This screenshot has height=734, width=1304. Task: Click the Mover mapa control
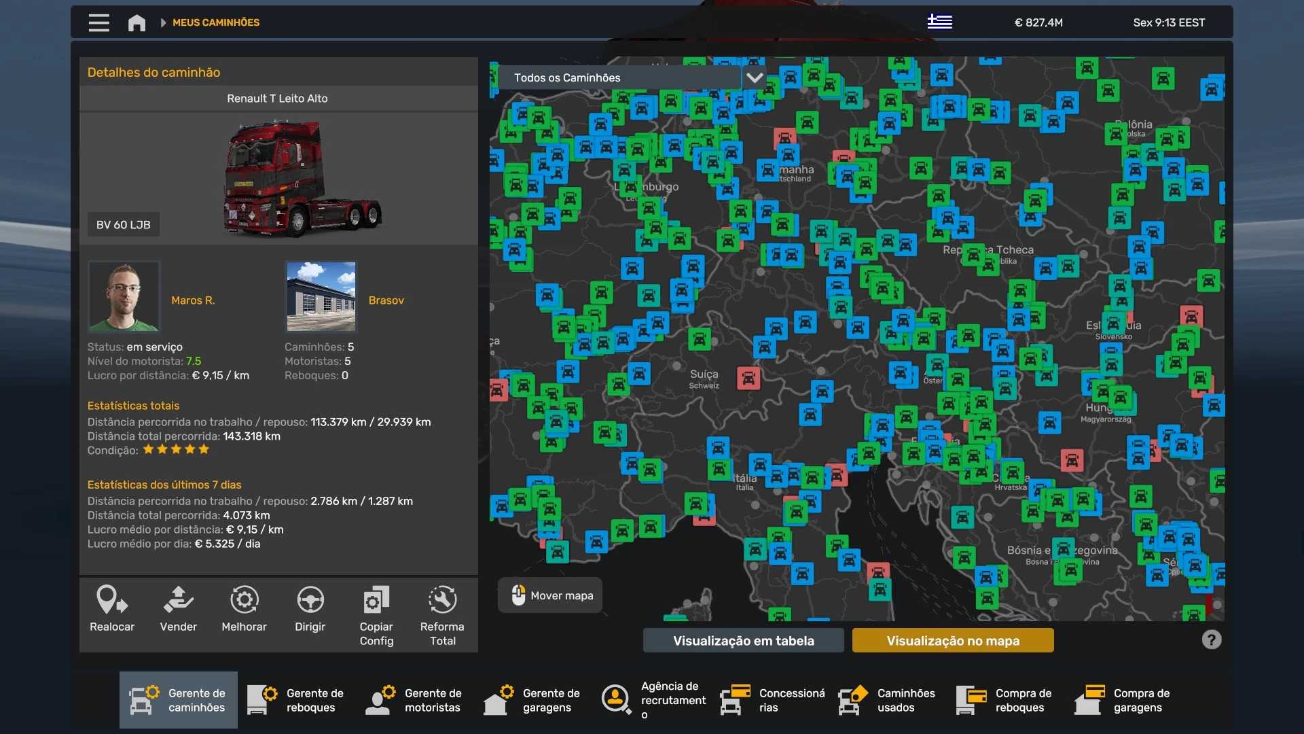click(x=550, y=595)
